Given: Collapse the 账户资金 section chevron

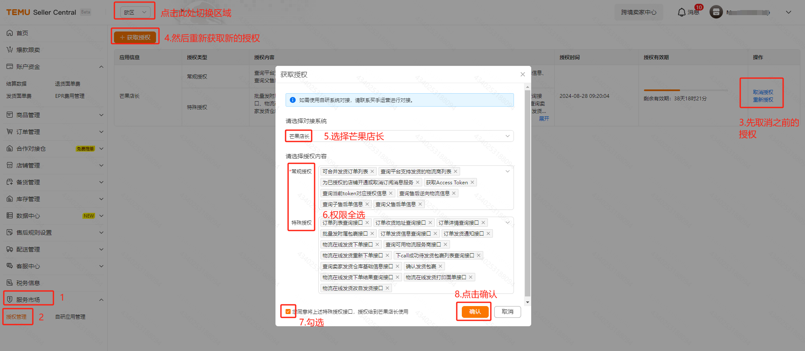Looking at the screenshot, I should click(x=101, y=67).
